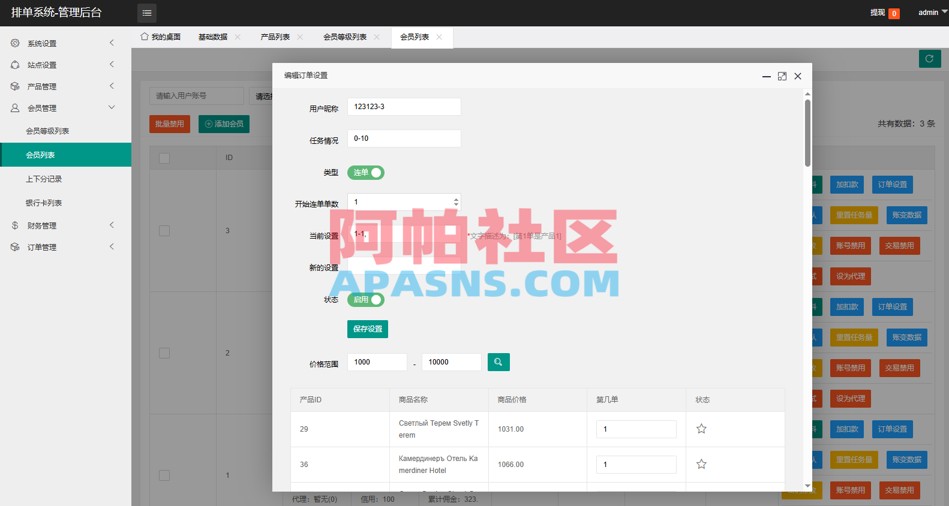Expand the 站点设置 menu chevron
Image resolution: width=949 pixels, height=506 pixels.
[x=112, y=64]
